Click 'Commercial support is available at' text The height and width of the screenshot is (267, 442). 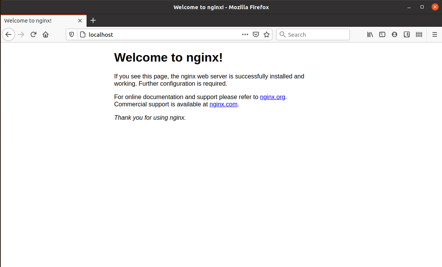click(161, 104)
